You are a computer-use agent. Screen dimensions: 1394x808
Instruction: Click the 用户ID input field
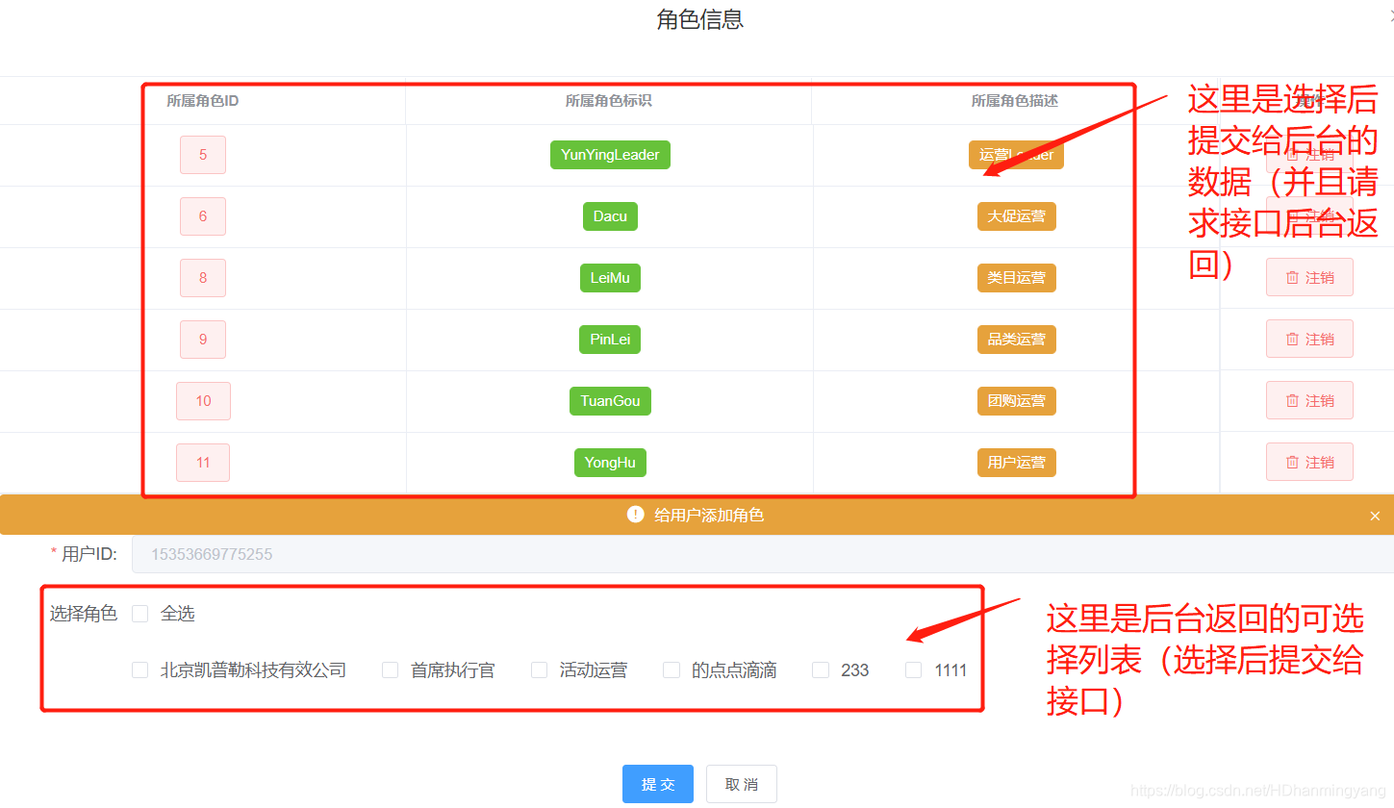tap(763, 554)
